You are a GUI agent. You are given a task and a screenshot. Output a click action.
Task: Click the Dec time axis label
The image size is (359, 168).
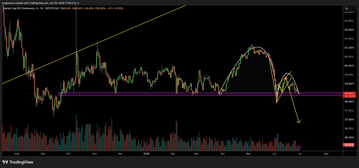[120, 154]
